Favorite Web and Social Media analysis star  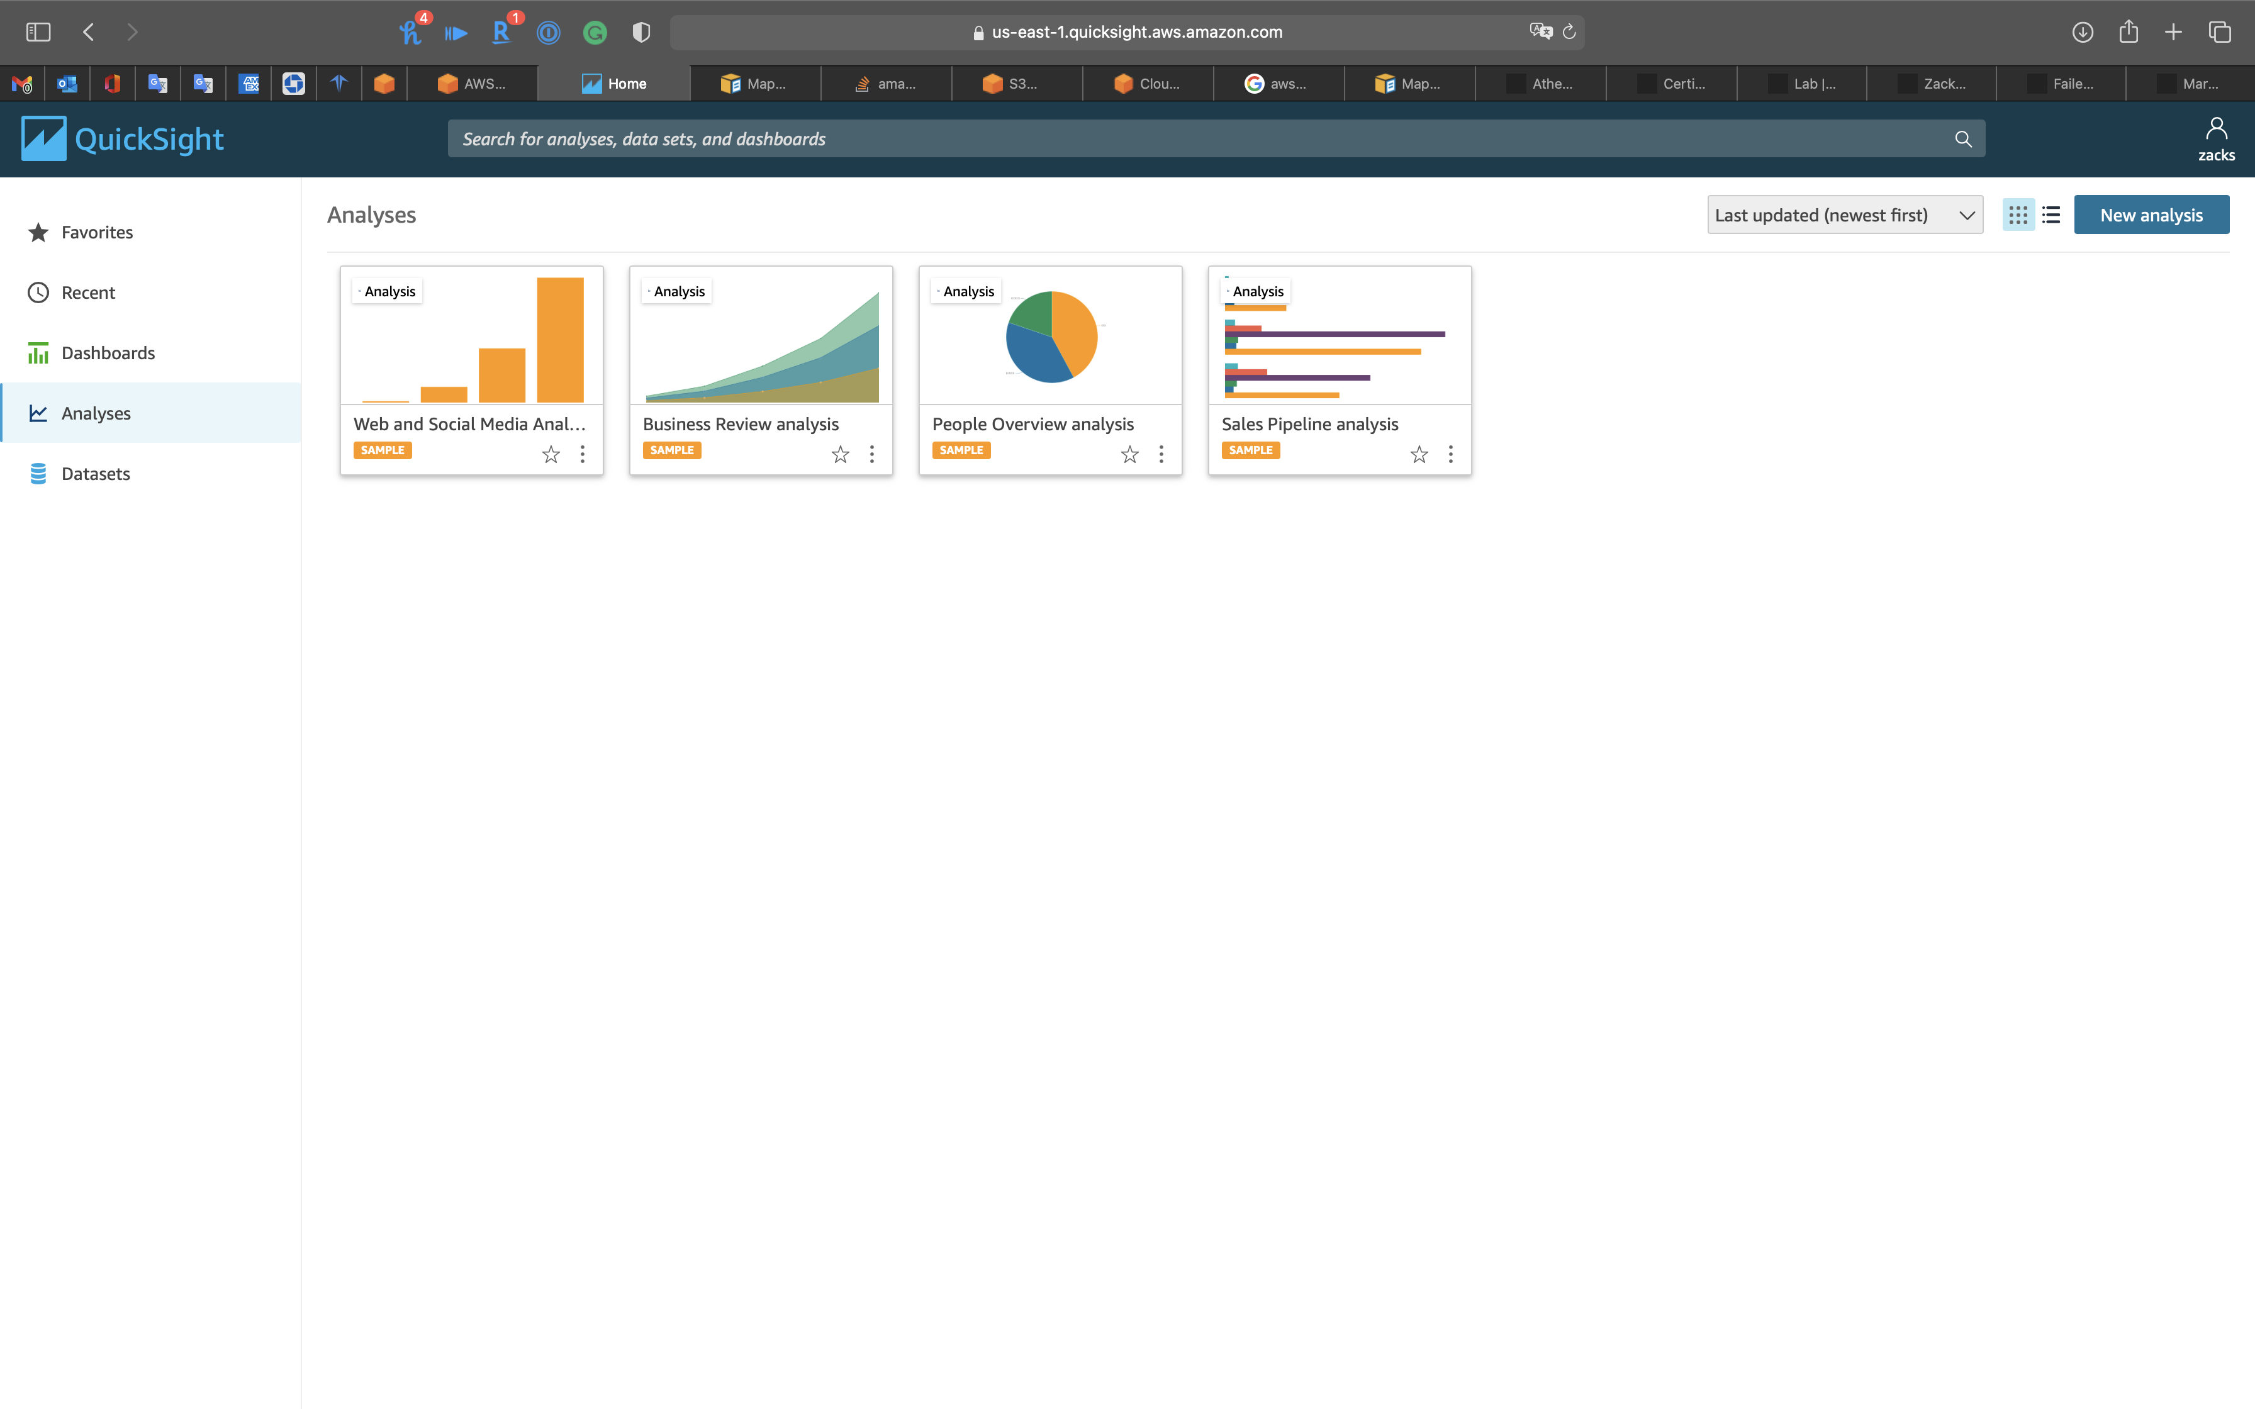pos(551,454)
